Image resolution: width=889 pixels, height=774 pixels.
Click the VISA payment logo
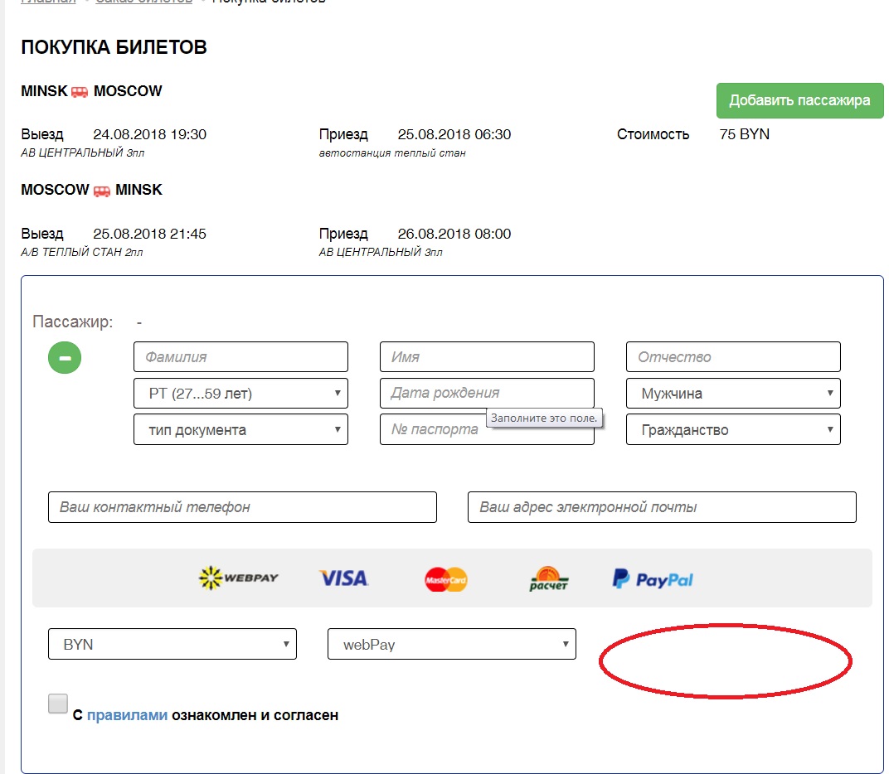click(x=344, y=578)
